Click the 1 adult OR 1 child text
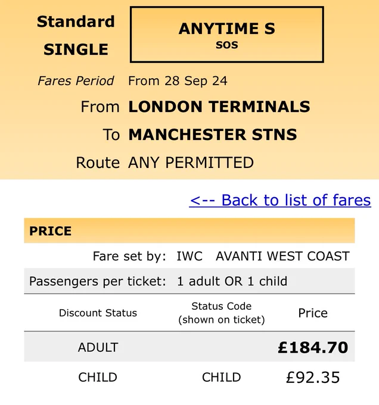Image resolution: width=379 pixels, height=405 pixels. pos(232,281)
